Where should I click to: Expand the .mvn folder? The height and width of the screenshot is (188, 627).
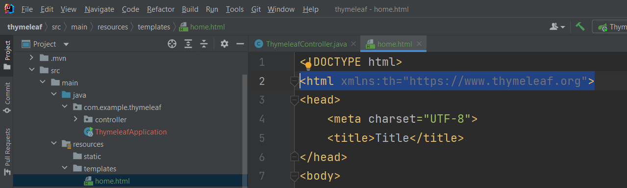click(32, 58)
